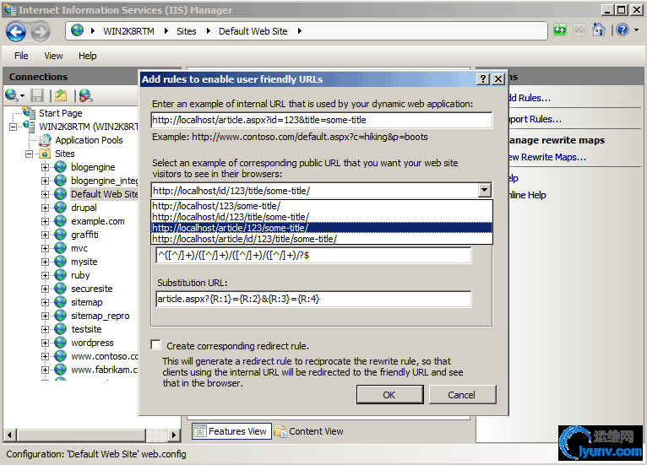Viewport: 647px width, 465px height.
Task: Click the Import Rules action link
Action: click(x=536, y=119)
